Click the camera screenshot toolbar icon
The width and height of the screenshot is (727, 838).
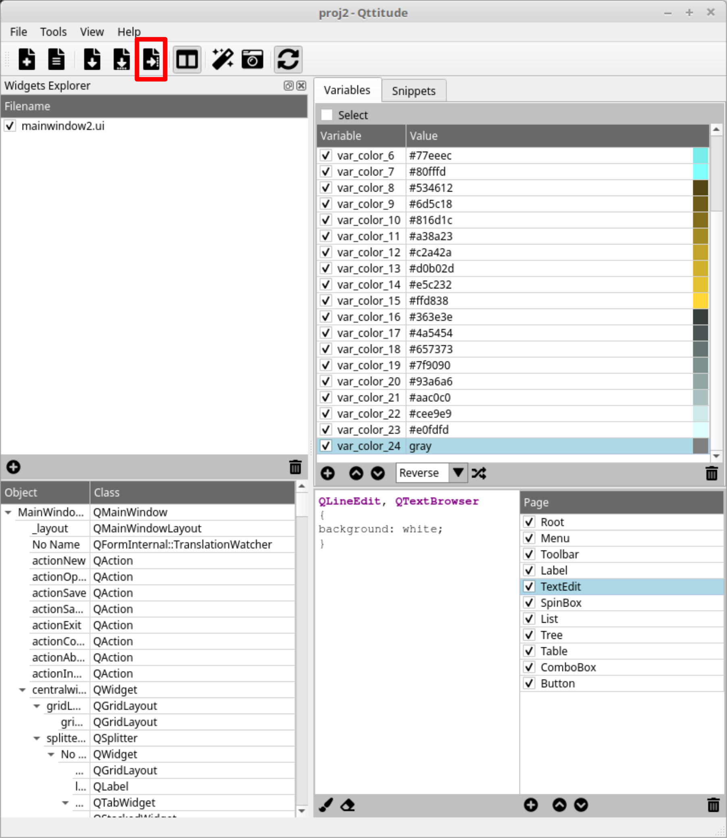click(252, 59)
